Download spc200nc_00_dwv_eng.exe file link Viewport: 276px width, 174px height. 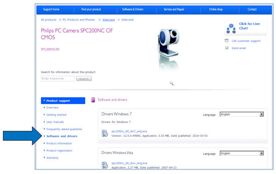129,163
